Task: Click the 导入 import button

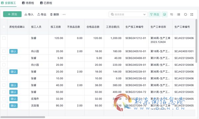Action: point(29,15)
